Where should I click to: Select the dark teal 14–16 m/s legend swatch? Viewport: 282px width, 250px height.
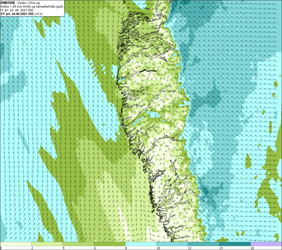pos(235,244)
